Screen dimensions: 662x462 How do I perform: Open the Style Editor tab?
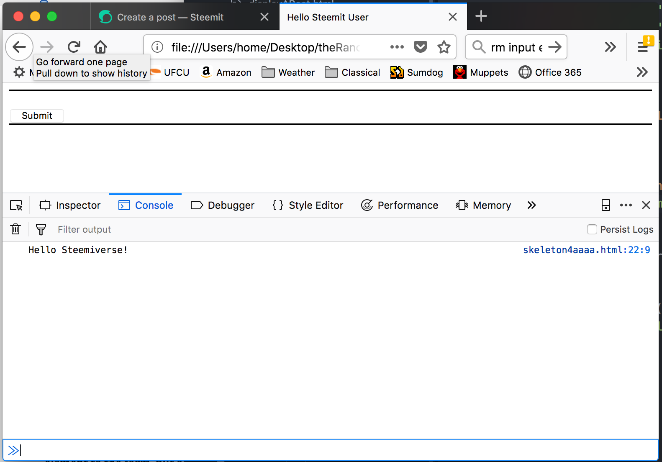tap(308, 205)
